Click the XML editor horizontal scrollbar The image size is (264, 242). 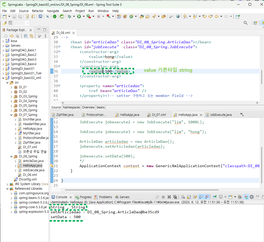click(x=160, y=103)
